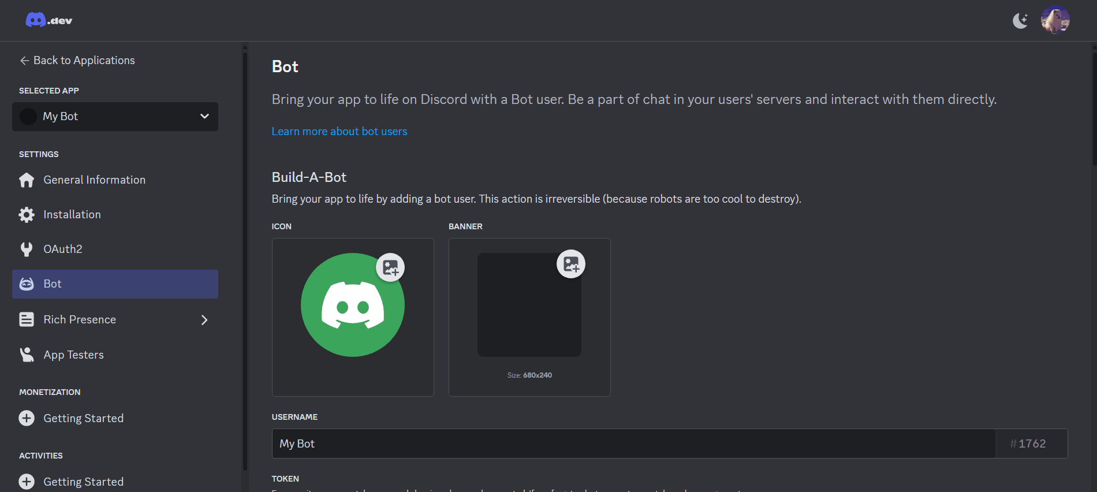Click the Installation gear icon
Image resolution: width=1097 pixels, height=492 pixels.
coord(27,215)
